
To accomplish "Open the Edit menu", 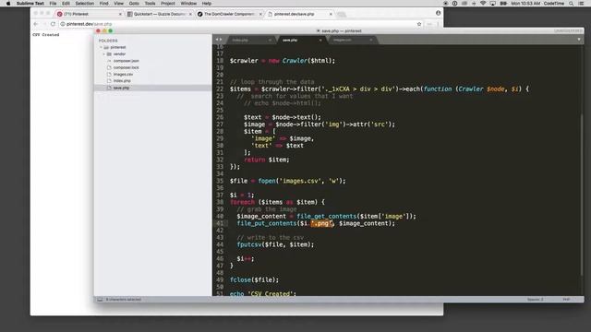I will point(66,4).
